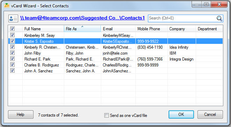Confirm selection with the OK button
The image size is (231, 127).
pyautogui.click(x=181, y=114)
